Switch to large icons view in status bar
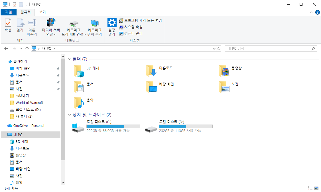Image resolution: width=321 pixels, height=192 pixels. [x=316, y=188]
